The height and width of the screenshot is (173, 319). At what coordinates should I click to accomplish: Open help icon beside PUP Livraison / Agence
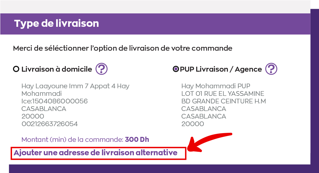271,69
